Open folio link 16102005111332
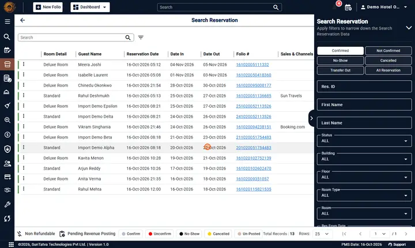 (x=252, y=65)
